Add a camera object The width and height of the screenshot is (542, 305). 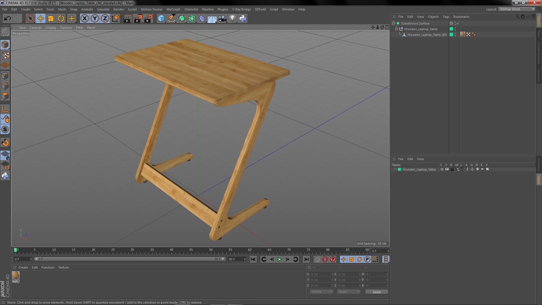pos(222,19)
